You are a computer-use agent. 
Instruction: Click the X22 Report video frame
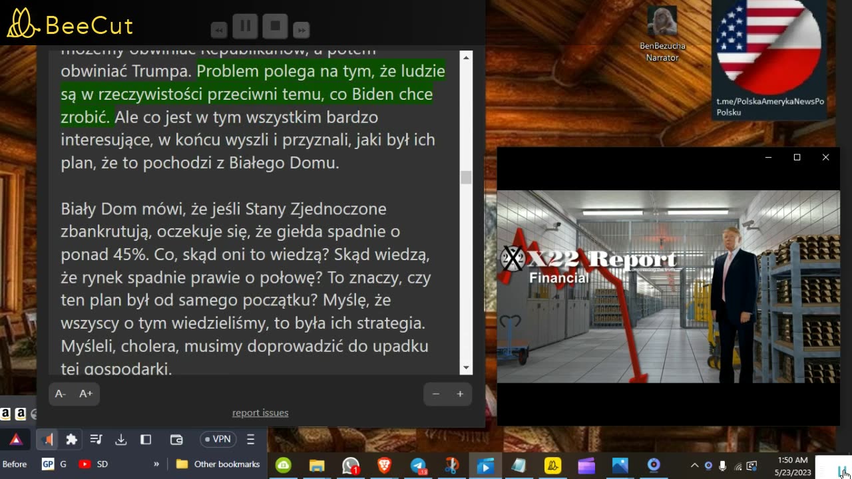(x=668, y=287)
